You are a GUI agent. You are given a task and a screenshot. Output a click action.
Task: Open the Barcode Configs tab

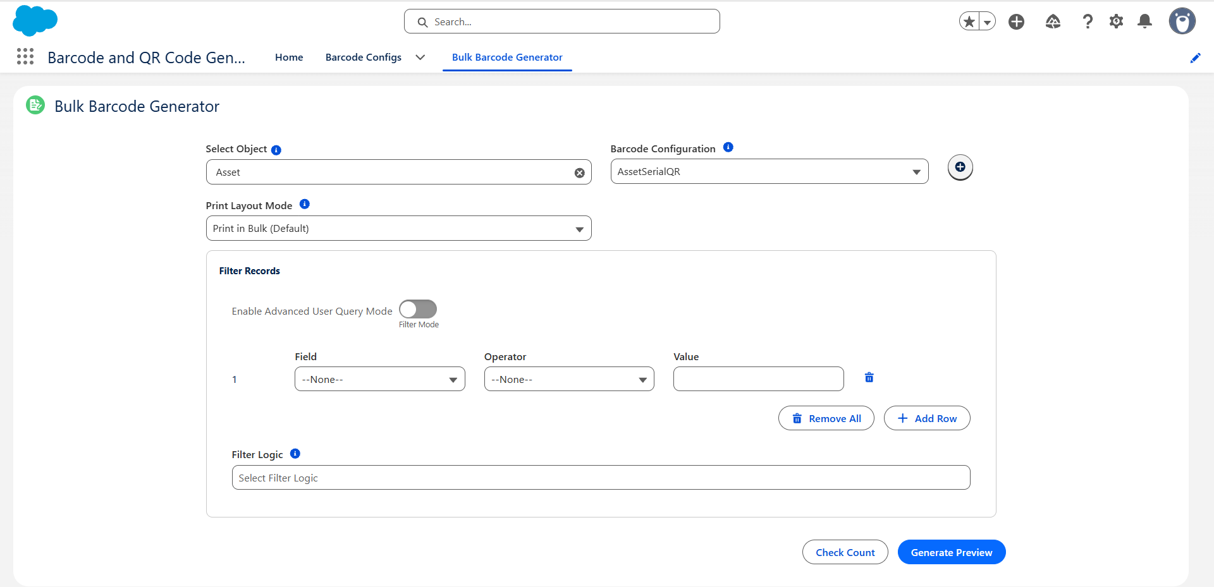coord(364,57)
